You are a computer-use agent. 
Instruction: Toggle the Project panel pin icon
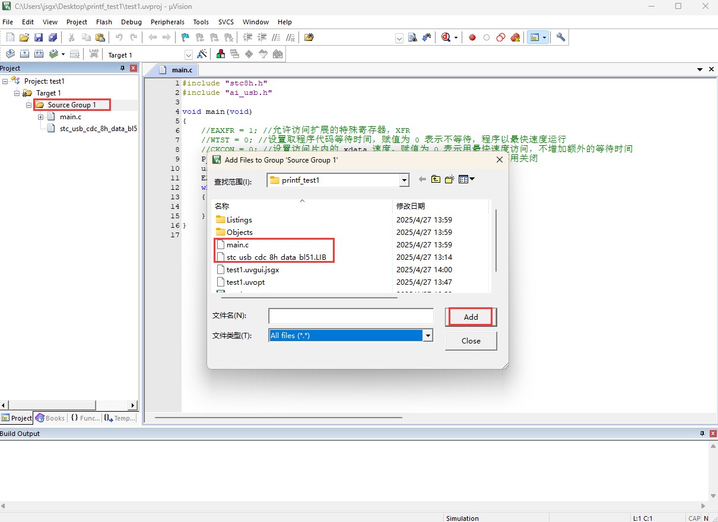pos(123,68)
